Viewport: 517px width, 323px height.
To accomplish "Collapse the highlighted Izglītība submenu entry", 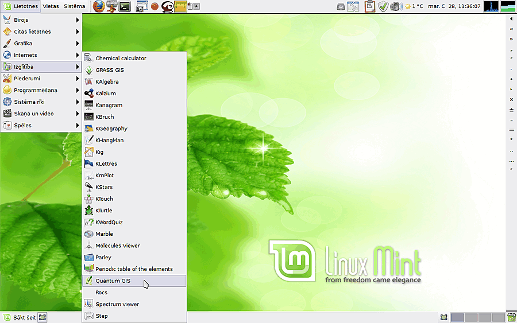I will 41,67.
